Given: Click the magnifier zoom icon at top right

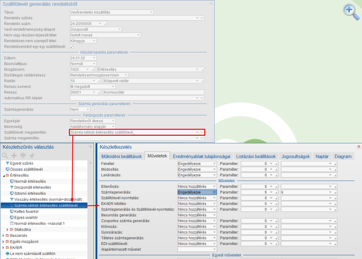Looking at the screenshot, I should 349,10.
